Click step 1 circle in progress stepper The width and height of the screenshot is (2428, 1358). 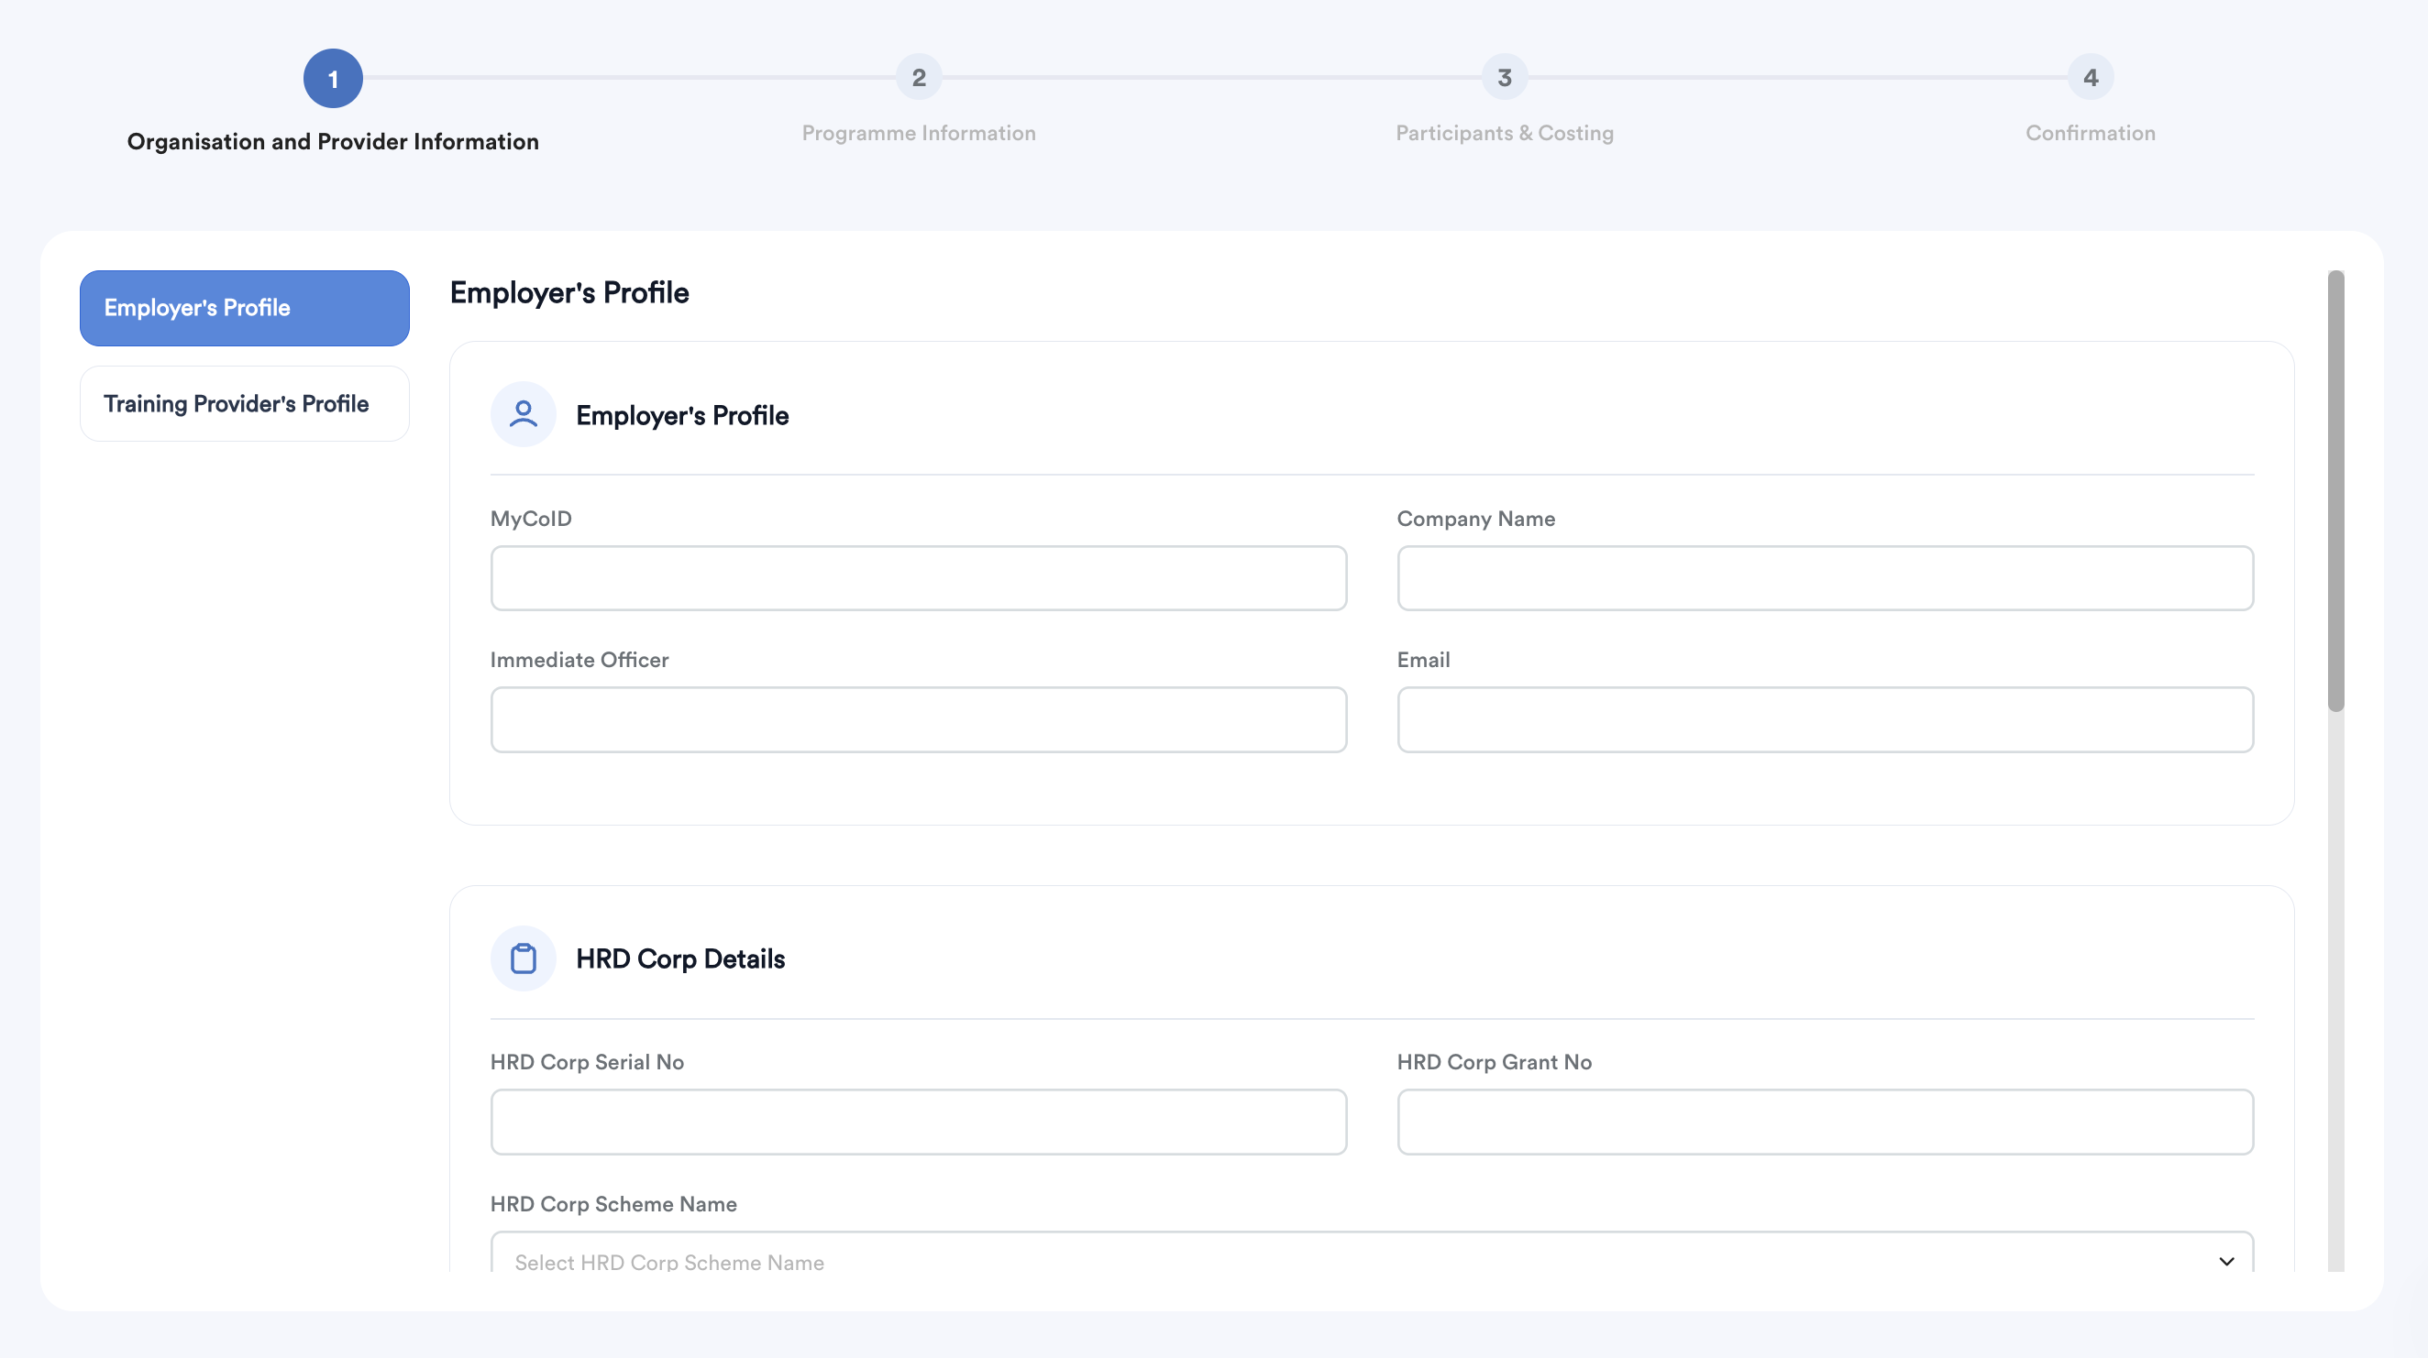[x=333, y=78]
